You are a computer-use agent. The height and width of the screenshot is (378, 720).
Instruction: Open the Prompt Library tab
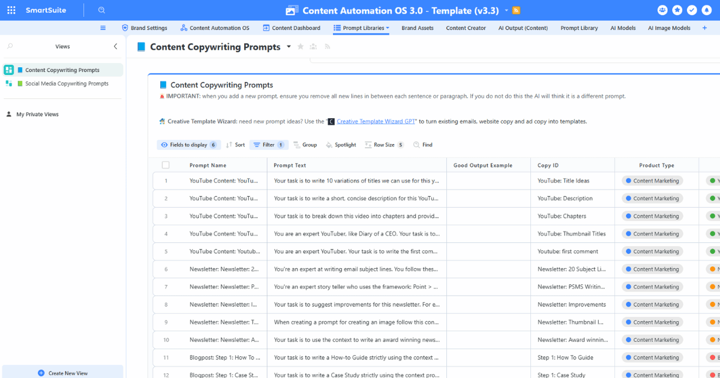(x=579, y=28)
